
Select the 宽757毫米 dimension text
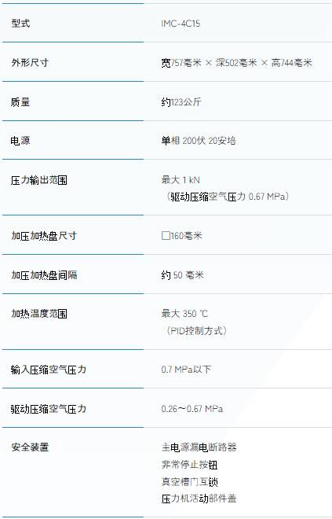(181, 63)
